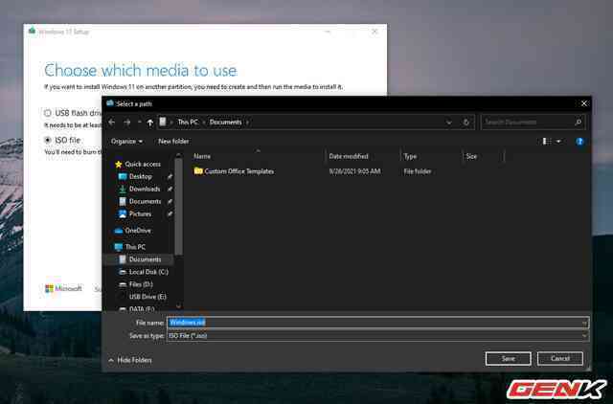
Task: Open USB Drive (E:)
Action: pos(148,297)
